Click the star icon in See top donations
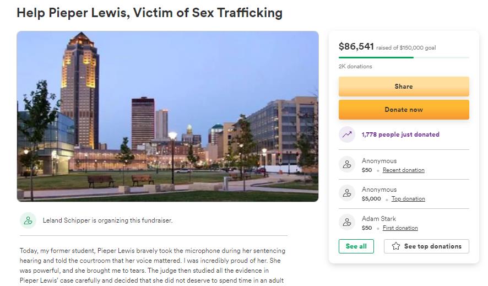The height and width of the screenshot is (286, 488). pyautogui.click(x=396, y=246)
